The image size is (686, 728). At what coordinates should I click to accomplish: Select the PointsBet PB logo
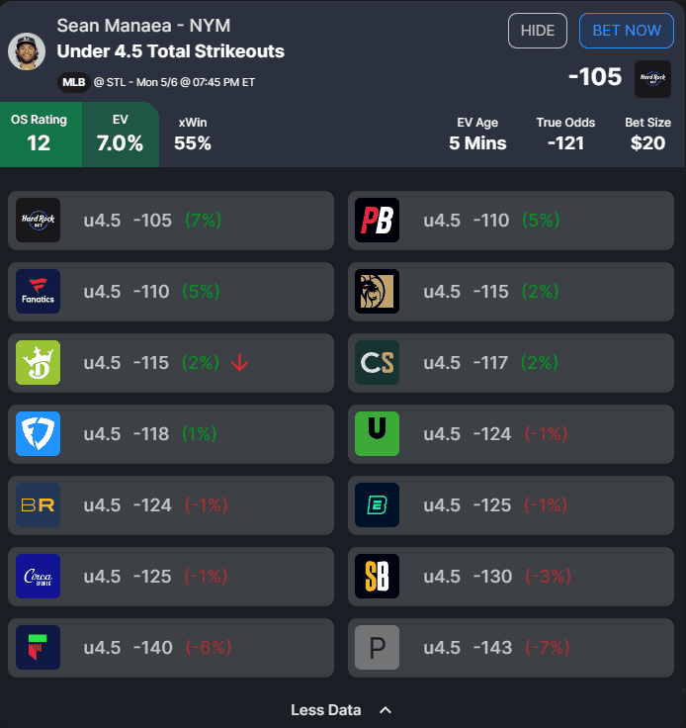coord(377,220)
